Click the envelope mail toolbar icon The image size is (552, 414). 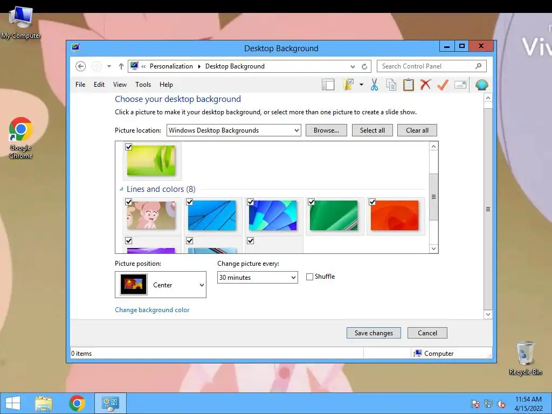[x=460, y=85]
